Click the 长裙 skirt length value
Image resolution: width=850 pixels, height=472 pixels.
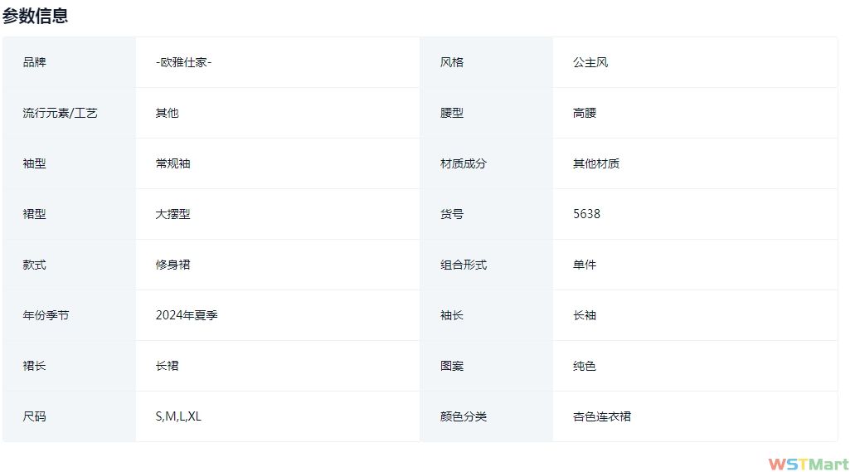167,366
